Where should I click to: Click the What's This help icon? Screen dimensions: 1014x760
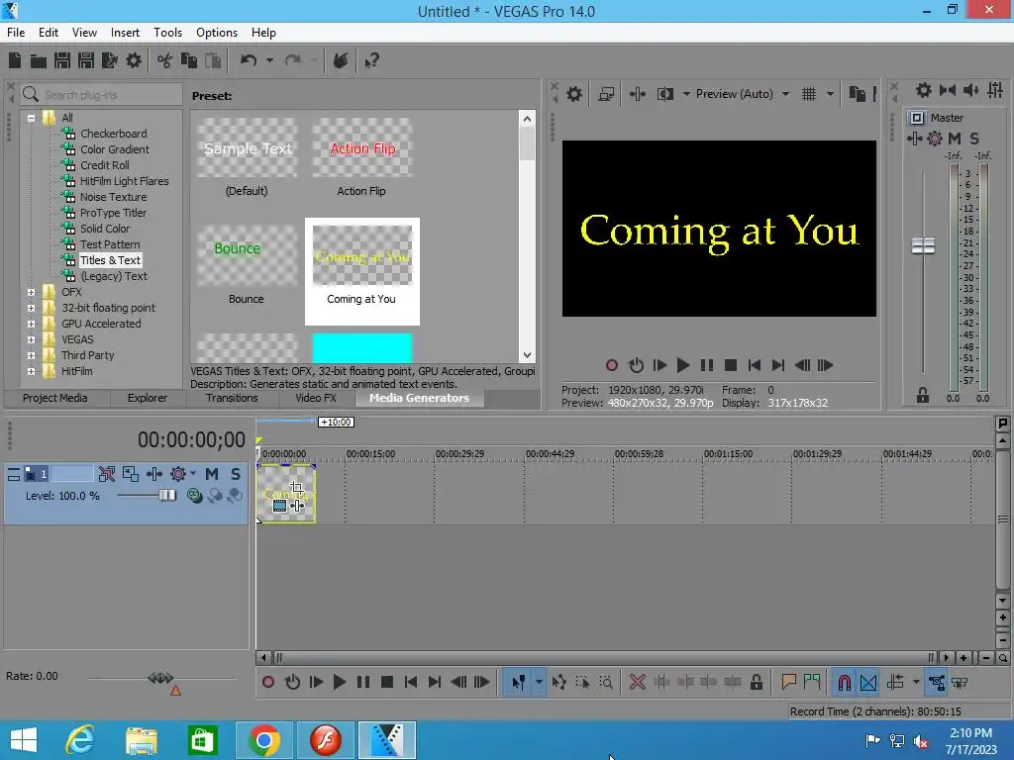[371, 61]
